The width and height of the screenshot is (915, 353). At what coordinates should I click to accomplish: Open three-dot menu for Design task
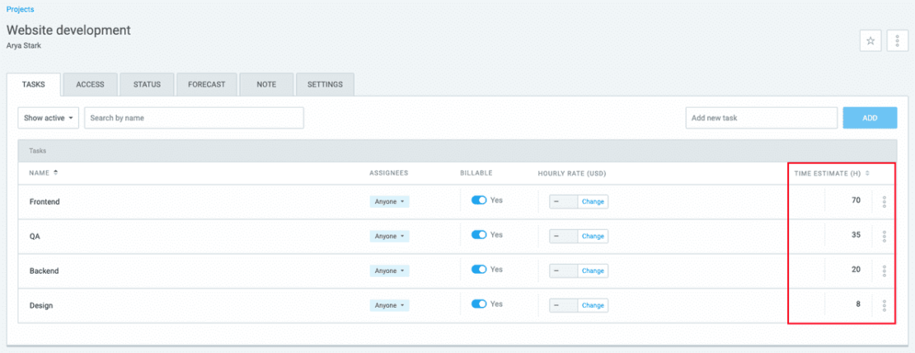(884, 305)
